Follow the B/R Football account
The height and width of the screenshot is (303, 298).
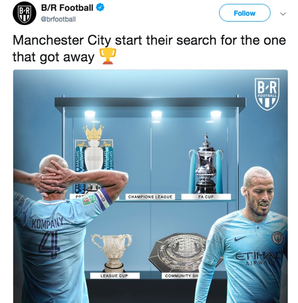[245, 13]
